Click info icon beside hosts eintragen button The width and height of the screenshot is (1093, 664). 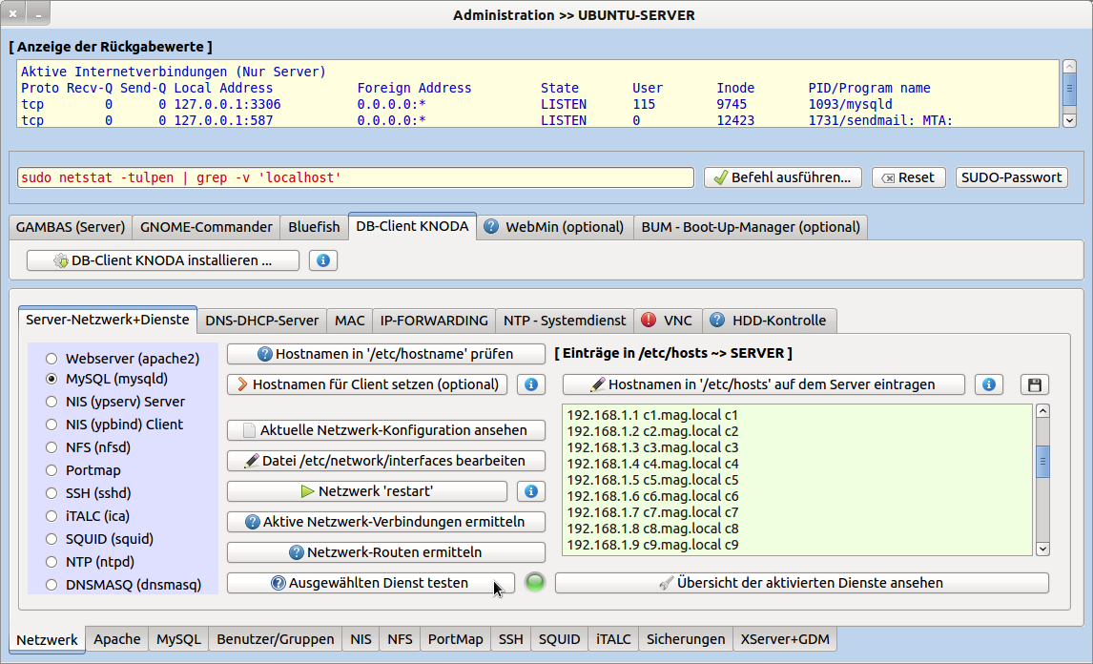point(989,384)
